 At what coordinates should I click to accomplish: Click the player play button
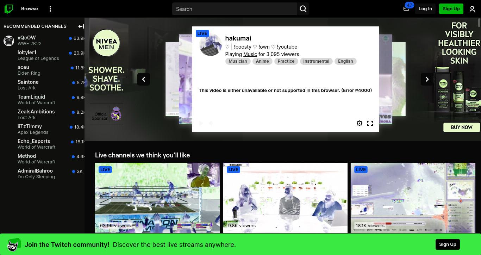(201, 123)
